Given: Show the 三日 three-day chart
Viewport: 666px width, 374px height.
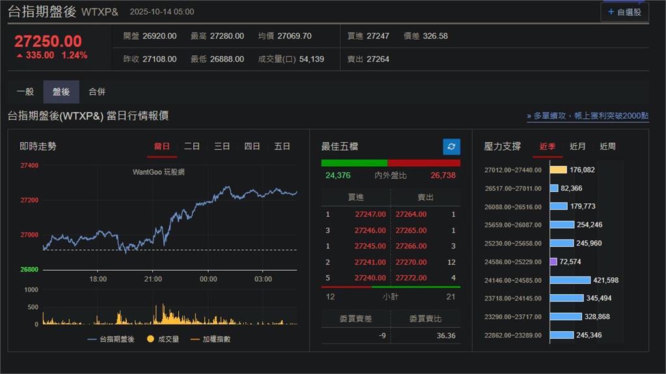Looking at the screenshot, I should [x=222, y=147].
